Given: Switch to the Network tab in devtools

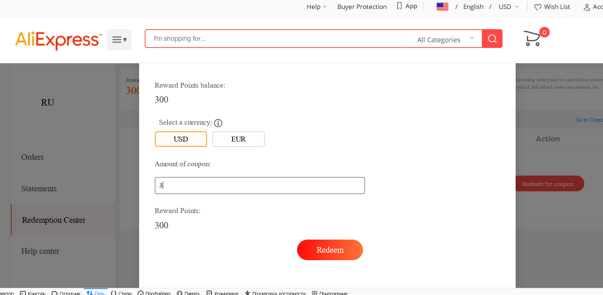Looking at the screenshot, I should pyautogui.click(x=96, y=293).
